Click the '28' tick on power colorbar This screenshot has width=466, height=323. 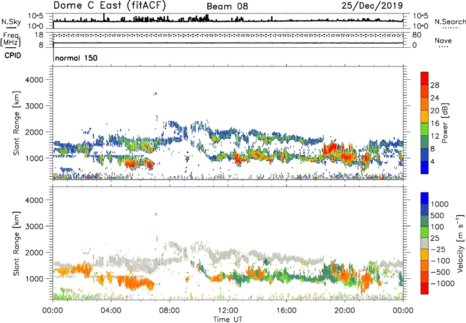coord(435,85)
